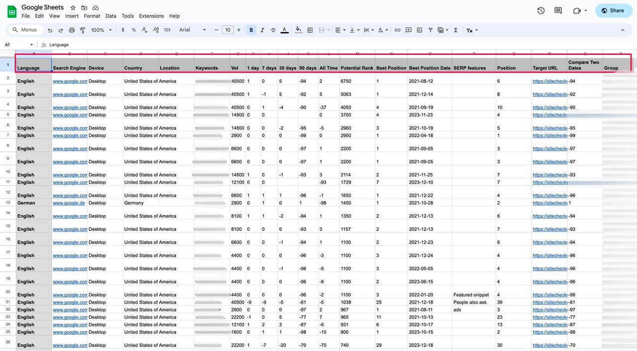Open version history
Viewport: 637px width, 351px height.
pyautogui.click(x=541, y=10)
